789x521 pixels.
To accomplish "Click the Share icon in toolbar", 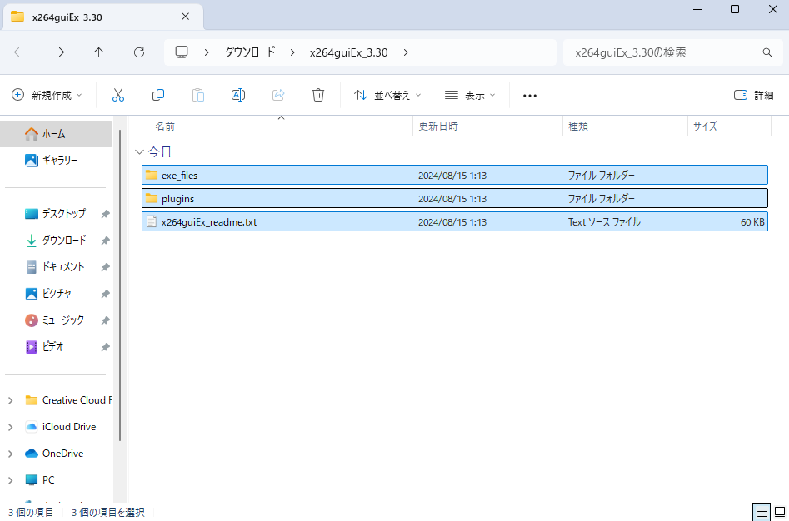I will point(278,95).
